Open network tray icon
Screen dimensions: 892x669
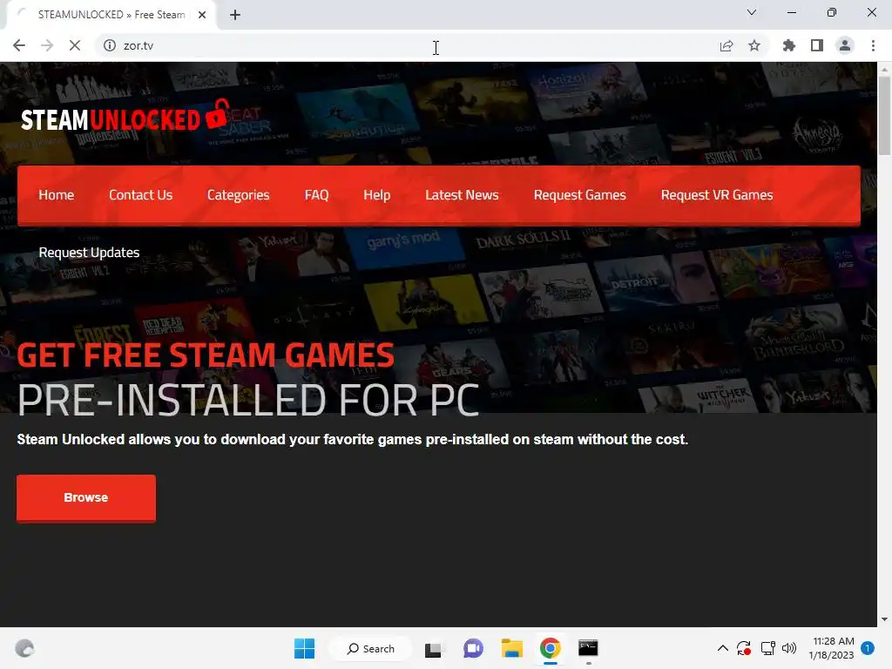(768, 648)
